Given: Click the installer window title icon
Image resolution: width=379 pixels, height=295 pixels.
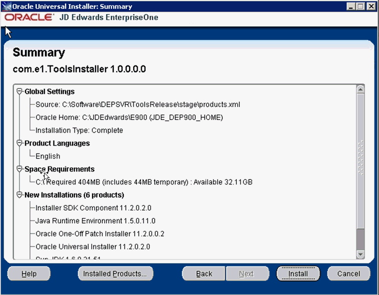Looking at the screenshot, I should coord(7,6).
